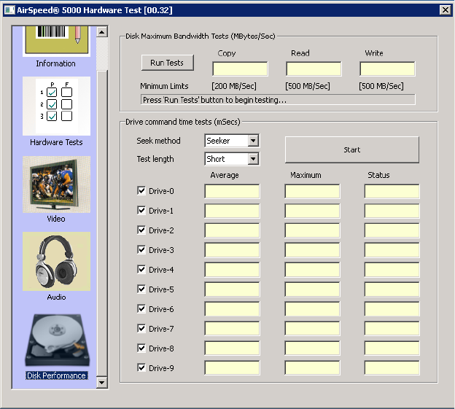Click the Read bandwidth result field
This screenshot has height=409, width=455.
314,69
